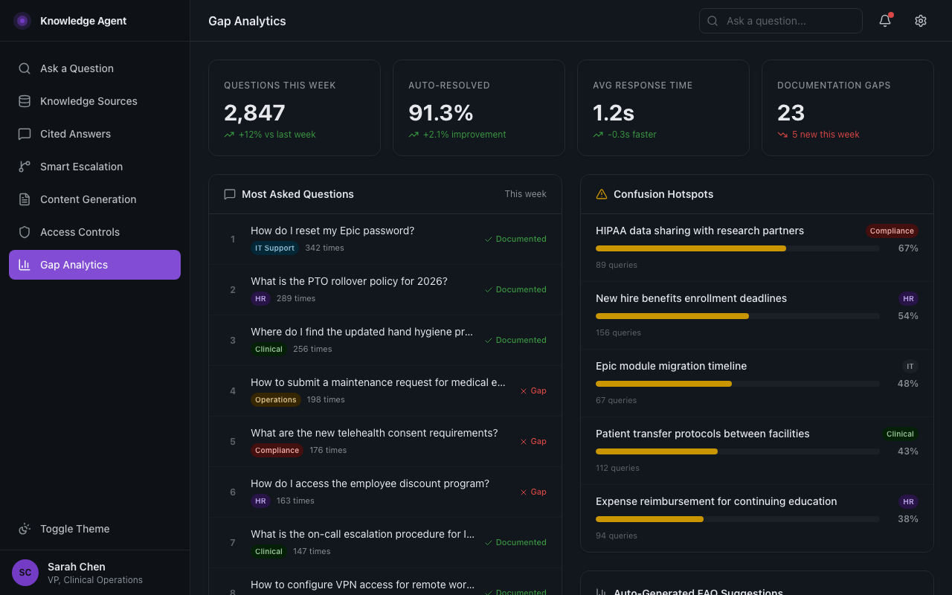
Task: Select the Compliance tag on HIPAA hotspot
Action: point(892,231)
